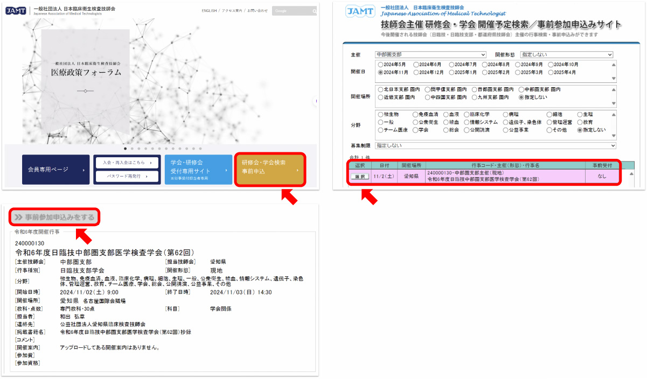Image resolution: width=647 pixels, height=379 pixels.
Task: Select 情報システム field radio button
Action: pyautogui.click(x=466, y=122)
